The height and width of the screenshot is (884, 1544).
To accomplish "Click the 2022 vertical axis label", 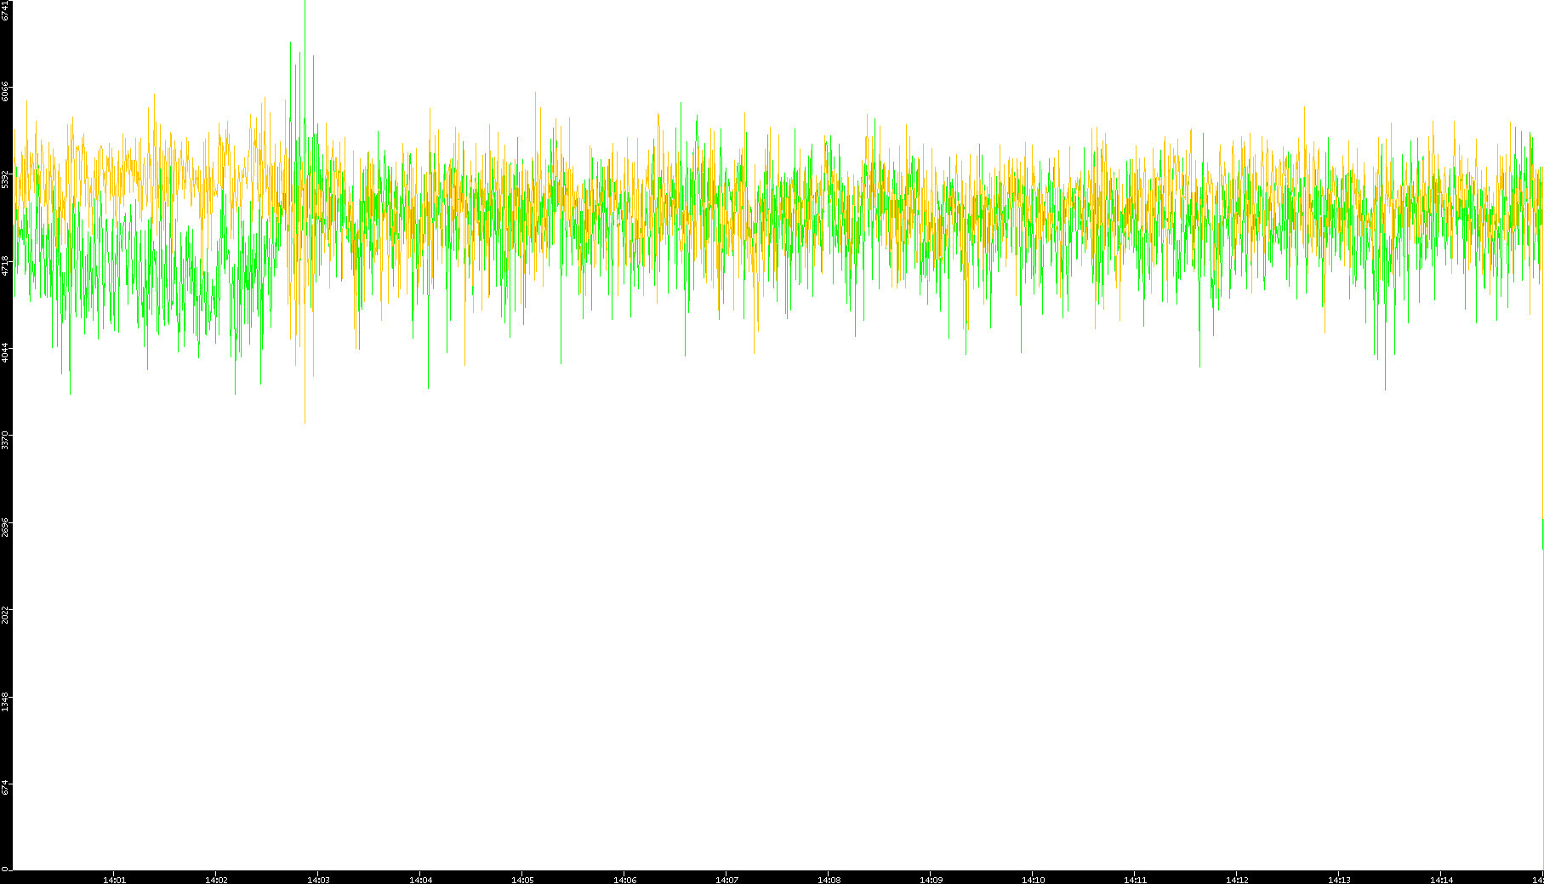I will 6,614.
